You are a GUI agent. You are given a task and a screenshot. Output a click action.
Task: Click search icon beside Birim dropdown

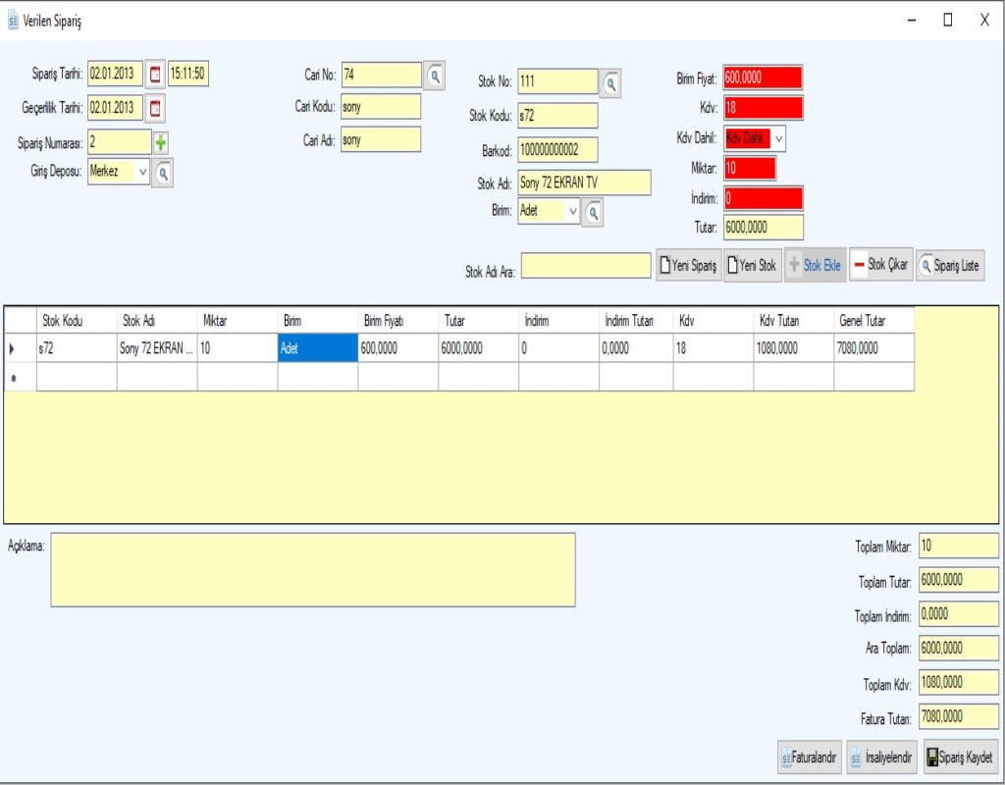point(593,212)
